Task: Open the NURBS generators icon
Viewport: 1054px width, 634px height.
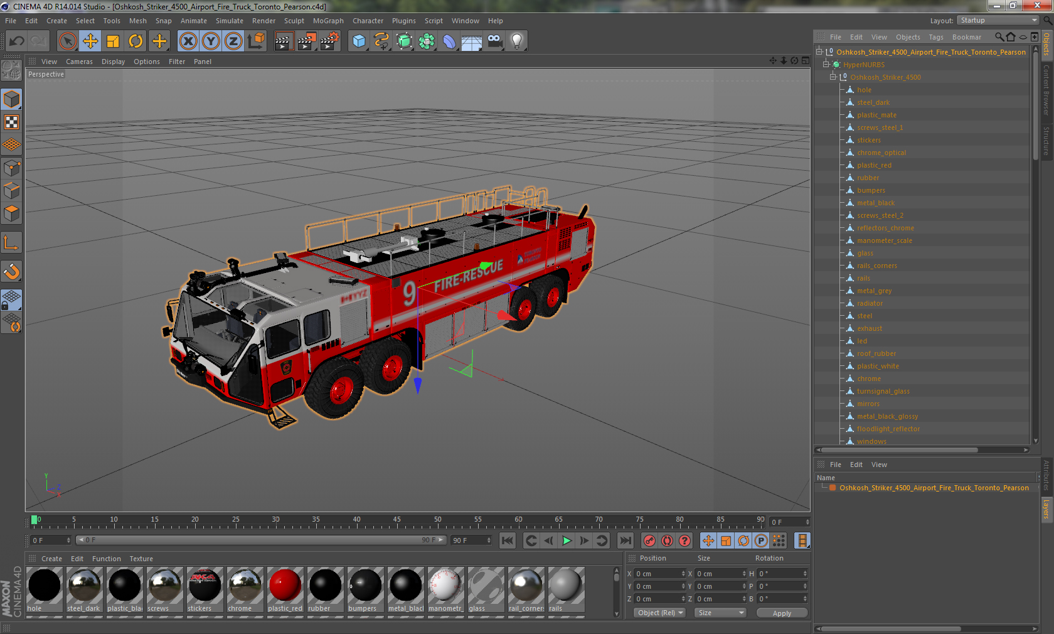Action: (x=404, y=41)
